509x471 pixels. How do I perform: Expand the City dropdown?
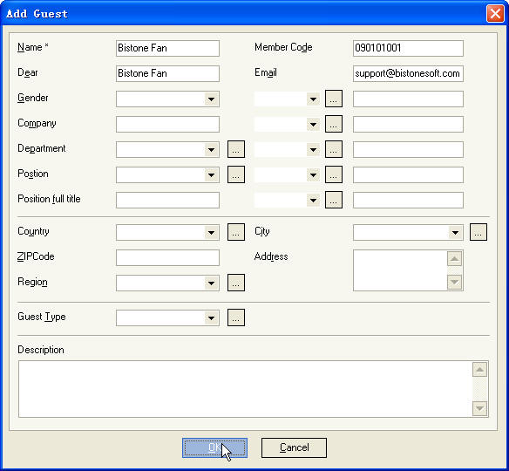[x=456, y=233]
